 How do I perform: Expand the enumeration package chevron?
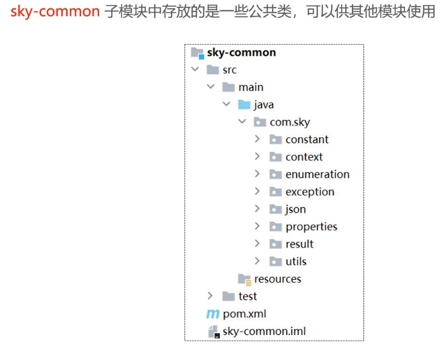tap(257, 174)
